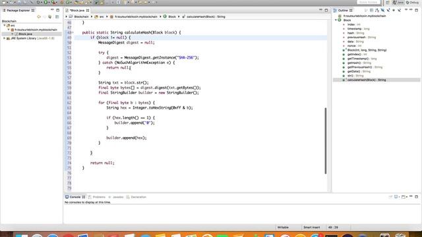Image resolution: width=422 pixels, height=237 pixels.
Task: Toggle Hide Local Types in Outline
Action: (399, 11)
